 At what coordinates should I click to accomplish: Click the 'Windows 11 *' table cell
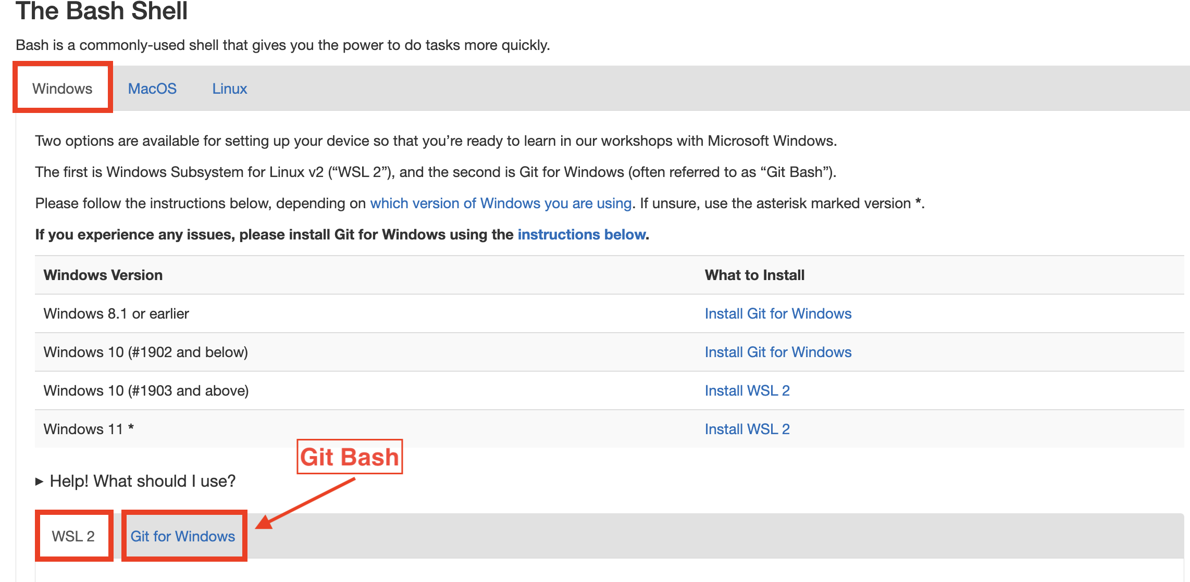(89, 429)
